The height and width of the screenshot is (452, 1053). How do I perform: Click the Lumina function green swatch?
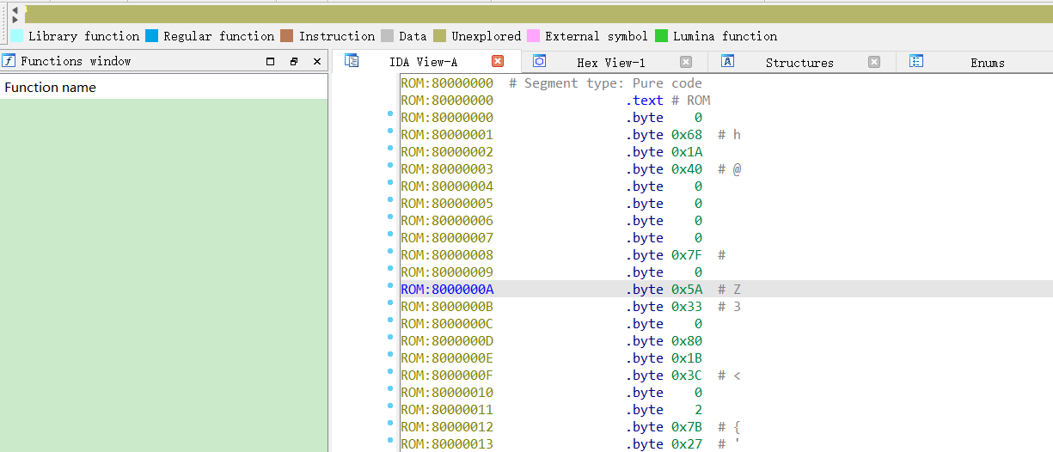tap(661, 36)
